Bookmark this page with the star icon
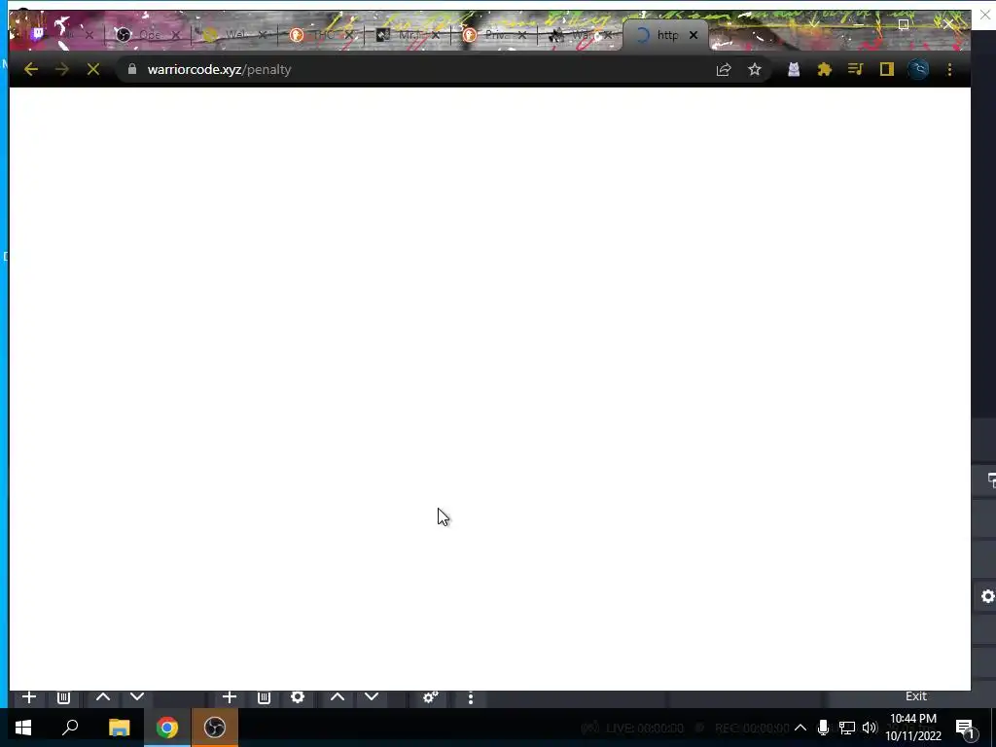The image size is (996, 747). (754, 69)
